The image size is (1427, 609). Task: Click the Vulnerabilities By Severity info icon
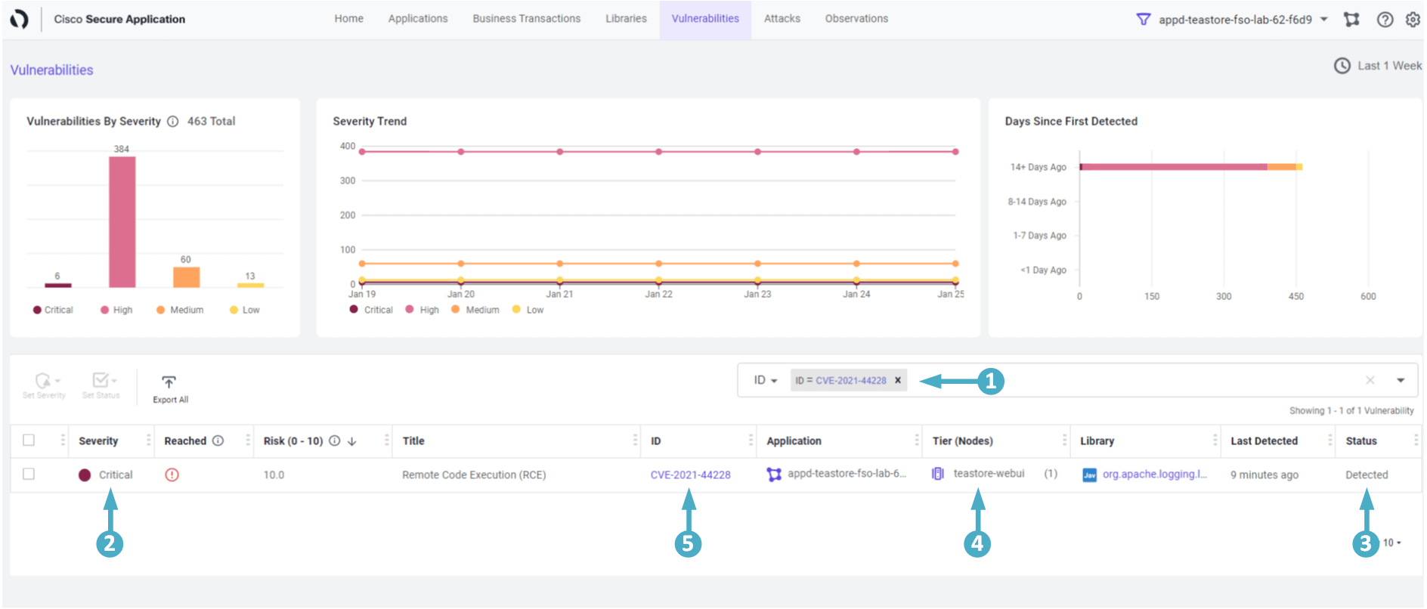[173, 122]
